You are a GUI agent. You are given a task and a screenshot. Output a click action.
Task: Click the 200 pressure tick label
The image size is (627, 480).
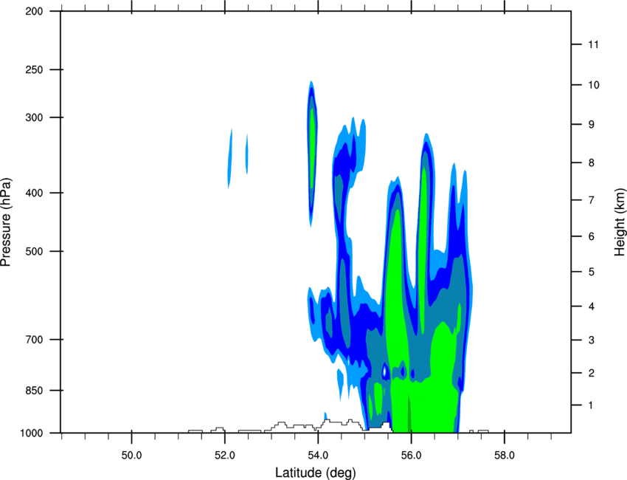[x=34, y=12]
